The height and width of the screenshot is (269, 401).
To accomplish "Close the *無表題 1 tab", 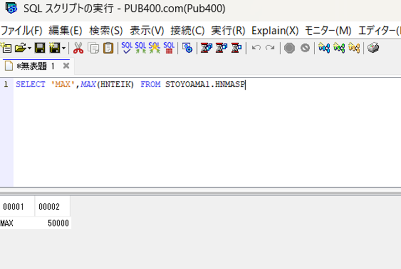I will 66,66.
